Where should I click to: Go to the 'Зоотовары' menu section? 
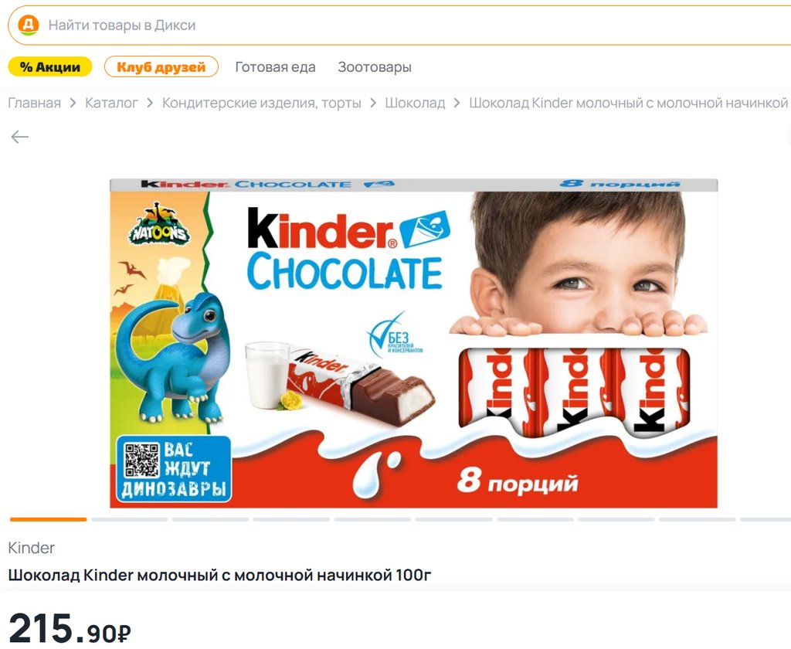pyautogui.click(x=375, y=67)
